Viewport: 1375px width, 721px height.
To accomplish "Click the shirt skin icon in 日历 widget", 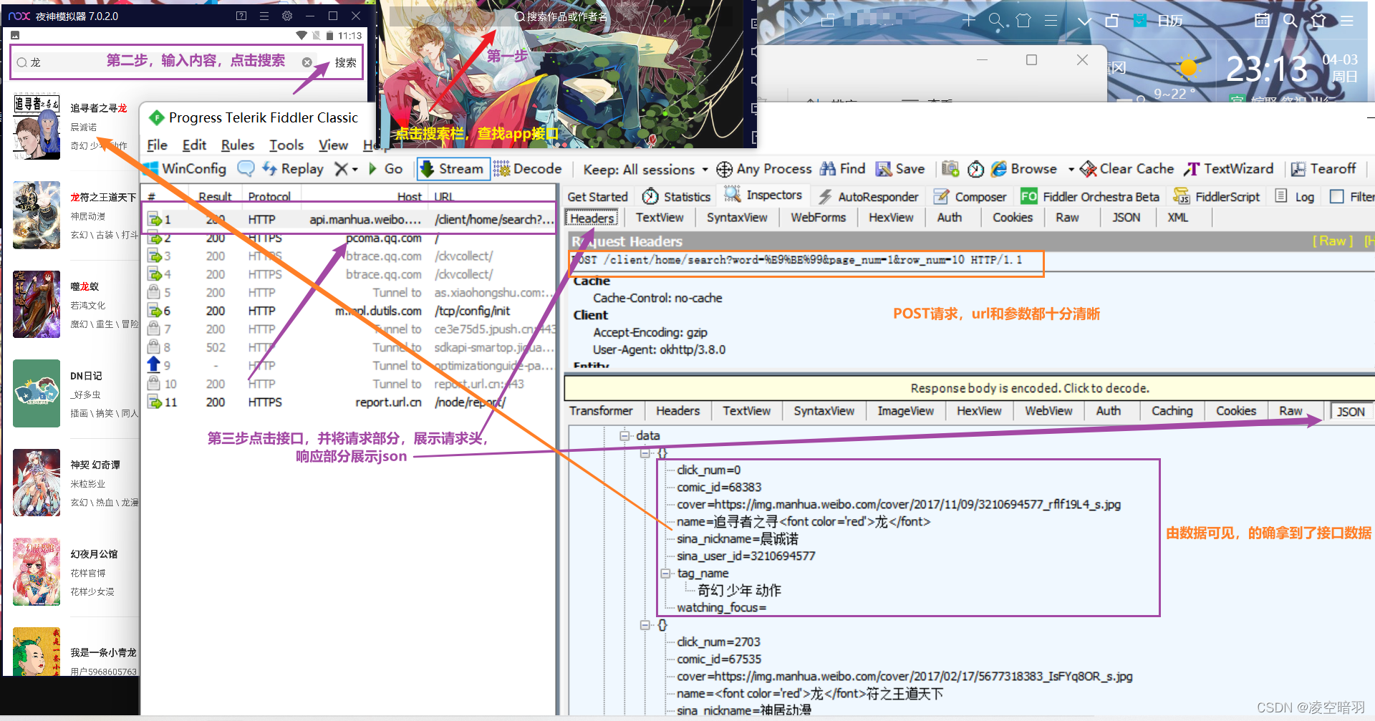I will (1318, 21).
